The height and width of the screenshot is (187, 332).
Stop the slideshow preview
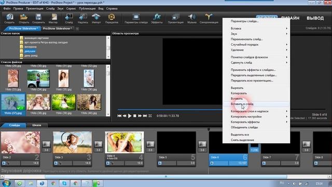pos(135,116)
